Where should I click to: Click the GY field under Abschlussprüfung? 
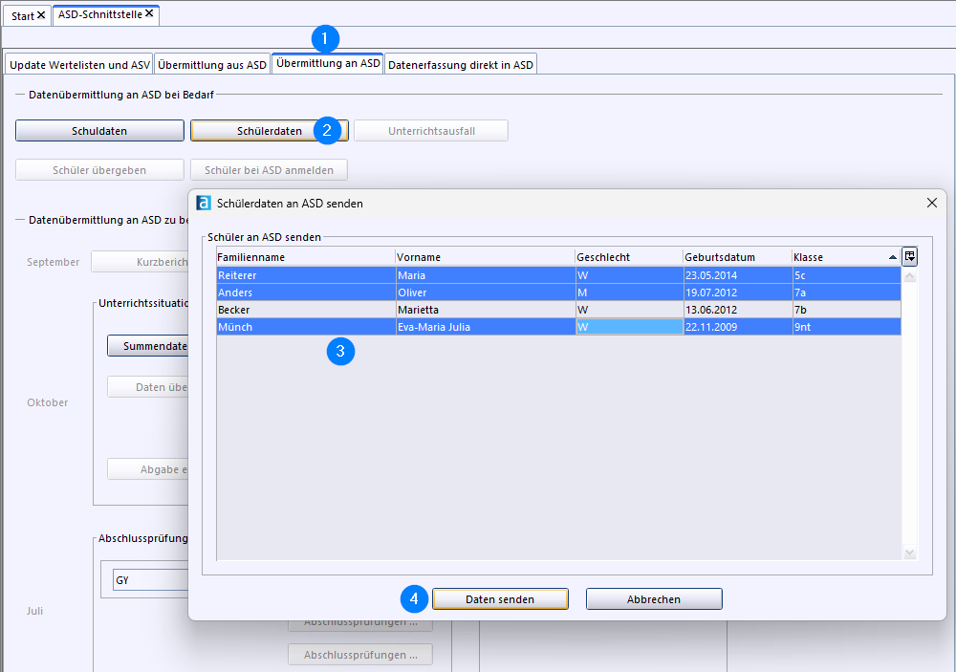click(151, 580)
